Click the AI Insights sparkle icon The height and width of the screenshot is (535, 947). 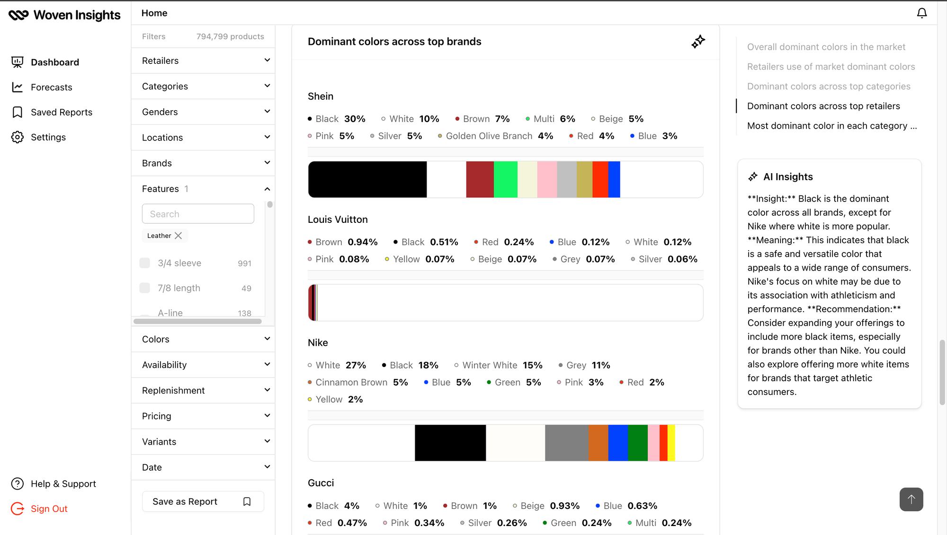point(753,177)
